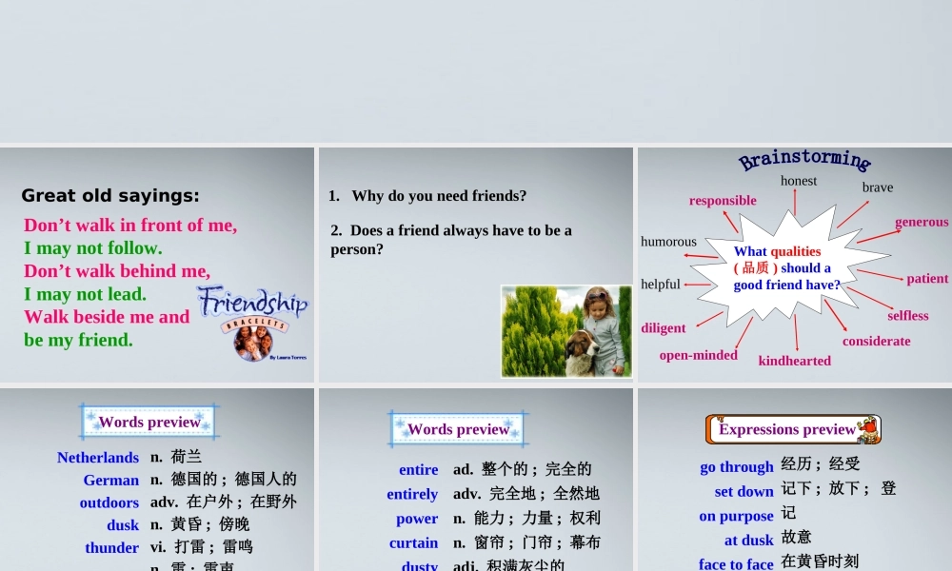
Task: Select the word 'thunder'
Action: (x=111, y=547)
